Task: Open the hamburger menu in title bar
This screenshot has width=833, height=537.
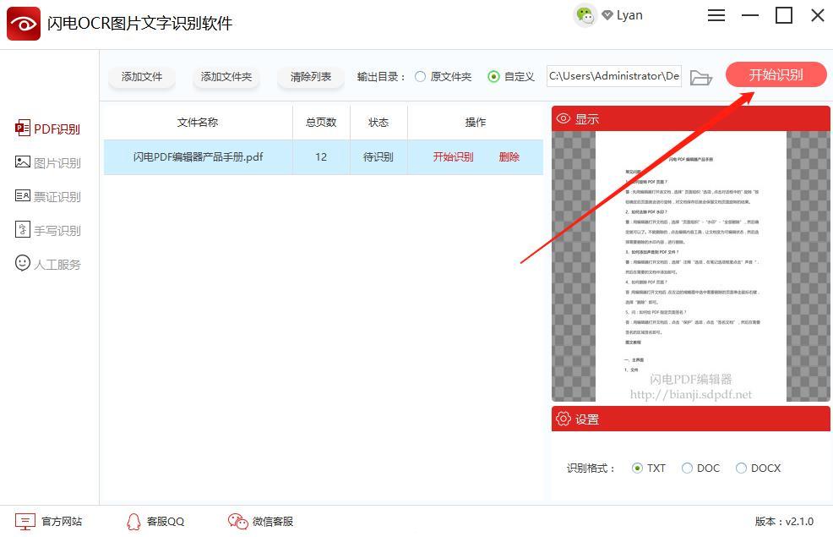Action: pos(716,15)
